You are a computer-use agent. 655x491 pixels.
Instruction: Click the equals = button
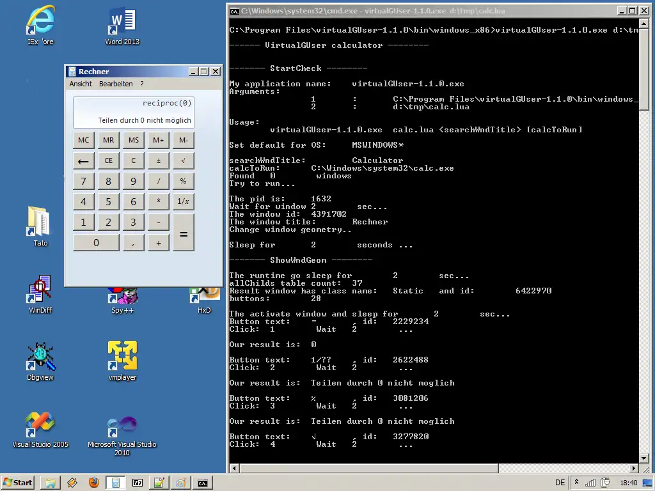click(184, 233)
